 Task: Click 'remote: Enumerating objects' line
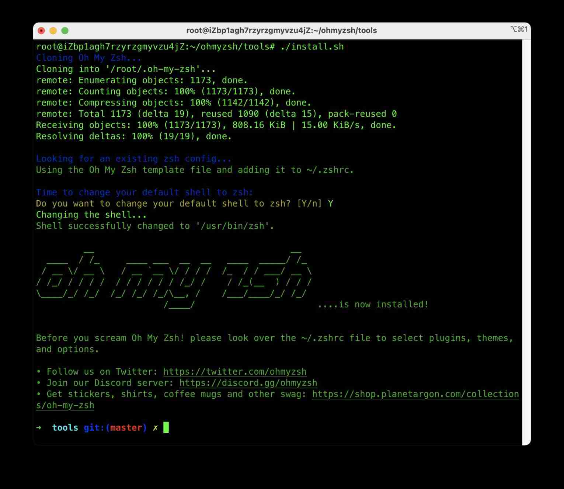(x=142, y=80)
